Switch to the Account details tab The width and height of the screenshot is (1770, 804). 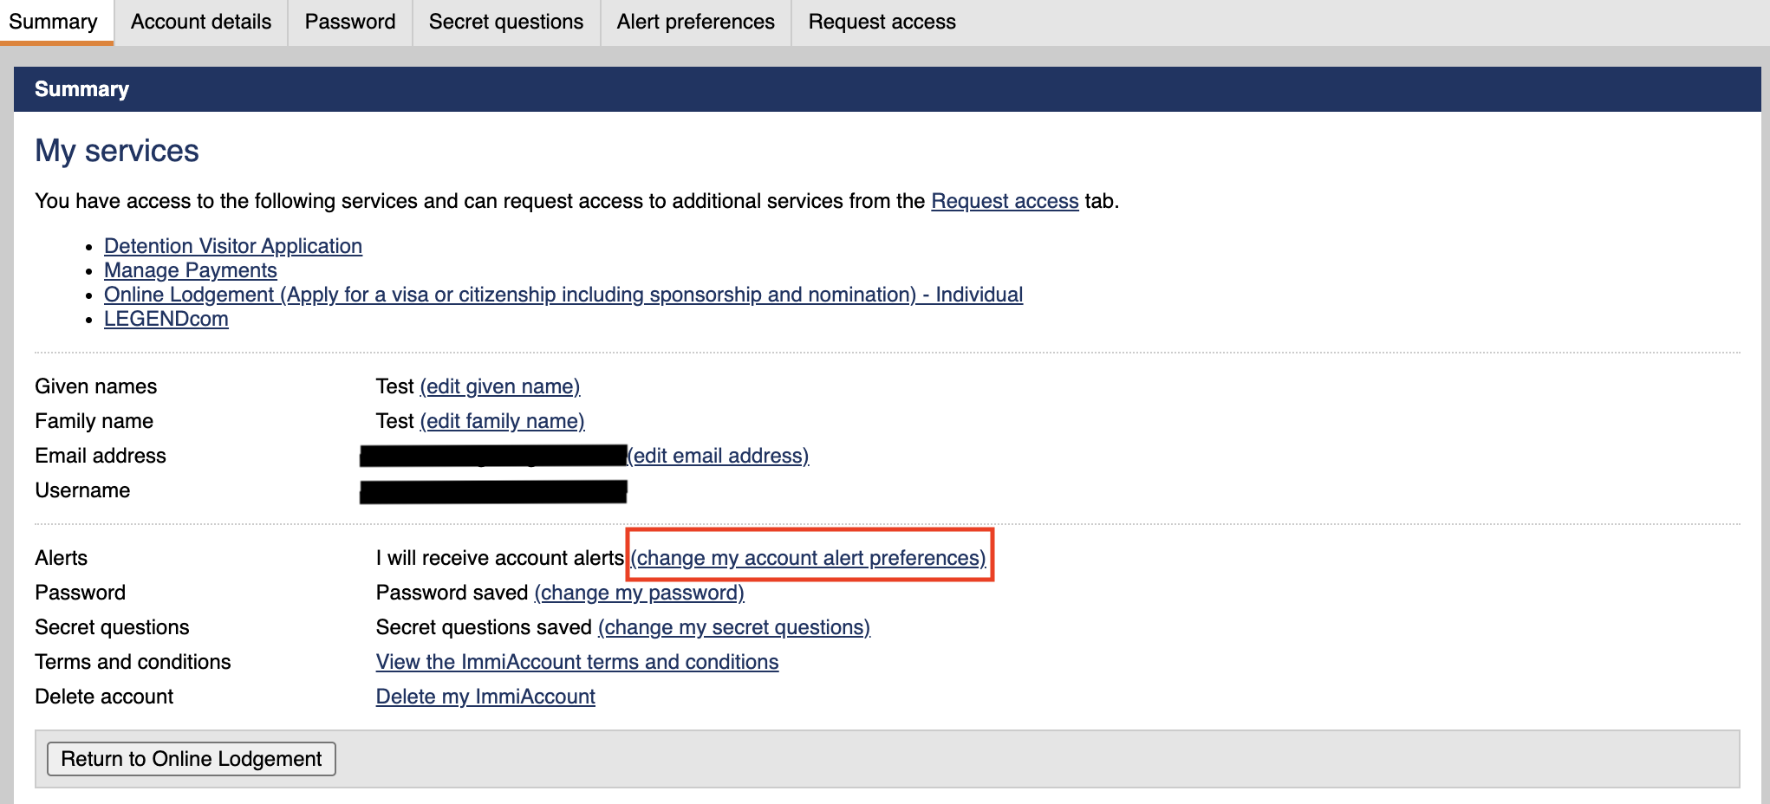201,22
